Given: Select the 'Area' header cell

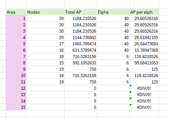Looking at the screenshot, I should (16, 12).
